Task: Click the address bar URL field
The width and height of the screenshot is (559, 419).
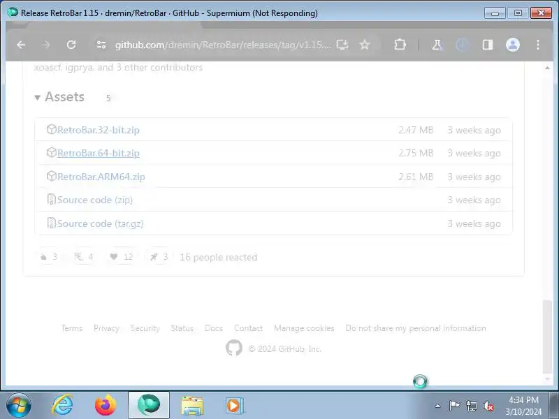Action: 223,45
